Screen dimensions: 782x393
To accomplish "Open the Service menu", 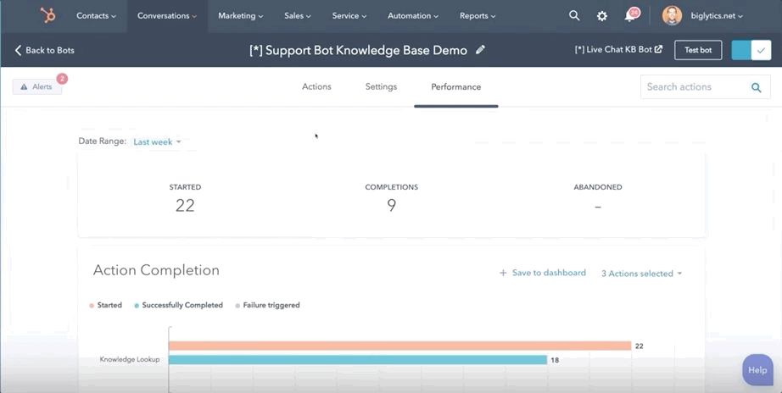I will [x=349, y=16].
